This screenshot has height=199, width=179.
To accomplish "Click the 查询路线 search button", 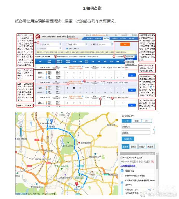I will coord(128,139).
